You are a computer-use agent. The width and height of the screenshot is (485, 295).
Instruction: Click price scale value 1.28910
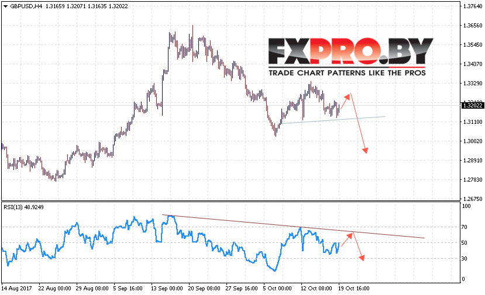pos(473,161)
